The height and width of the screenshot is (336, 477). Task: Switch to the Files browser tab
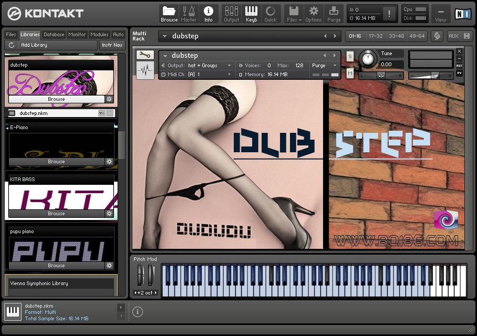[x=11, y=34]
